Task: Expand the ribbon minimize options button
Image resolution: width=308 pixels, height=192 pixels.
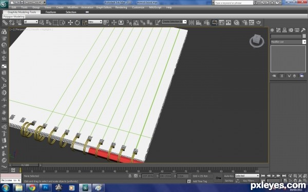Action: coord(87,12)
